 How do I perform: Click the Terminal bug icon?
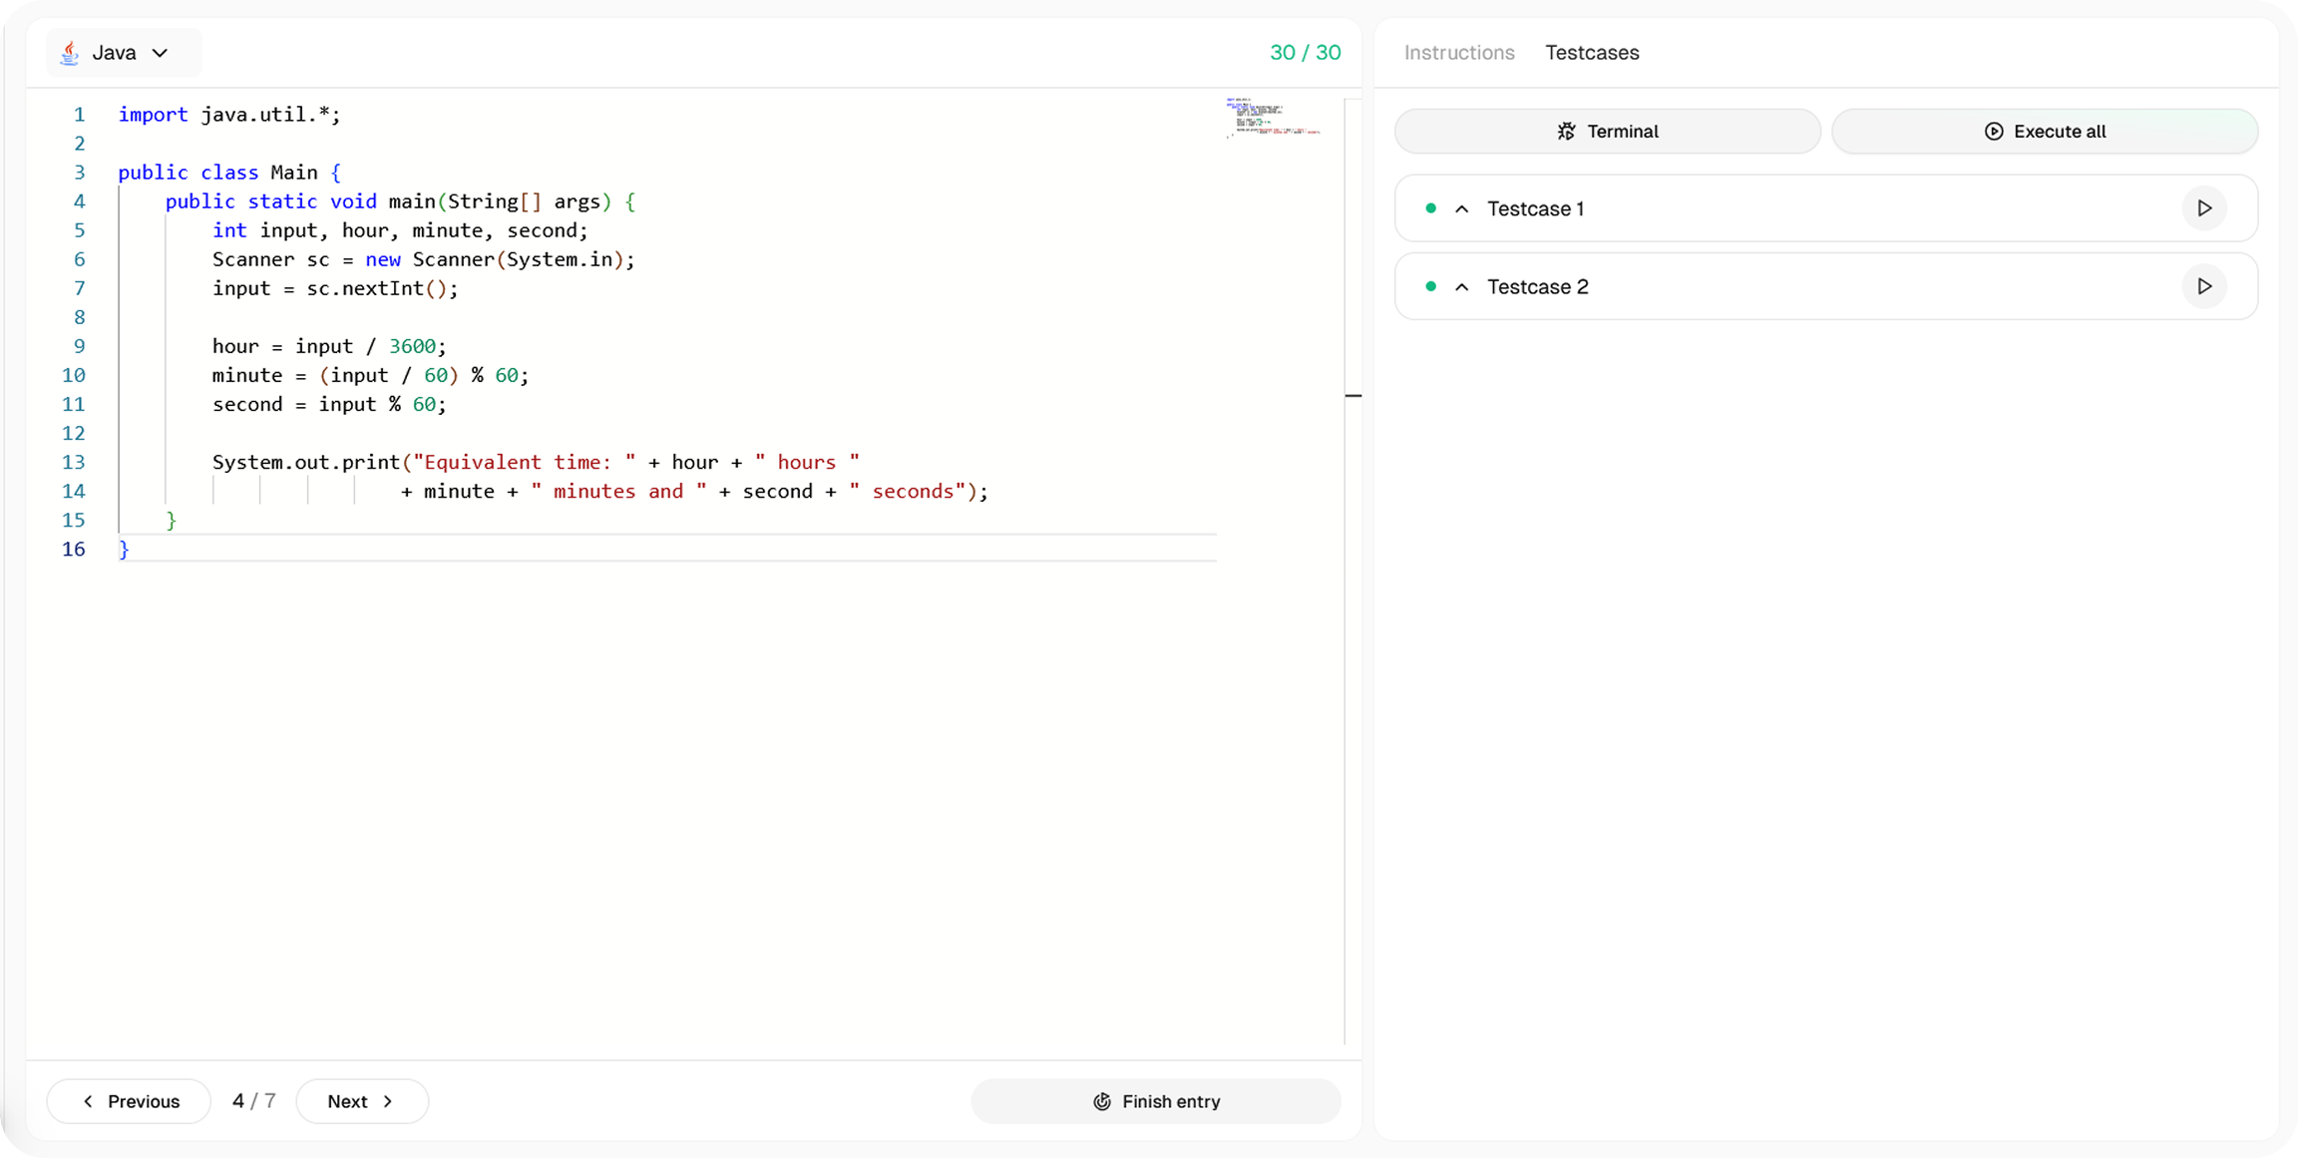1566,132
